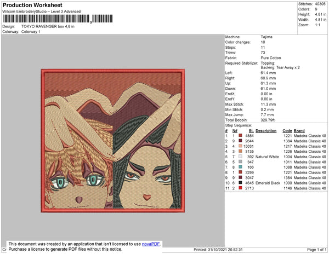Click the Stitches value '40305'

coord(320,4)
